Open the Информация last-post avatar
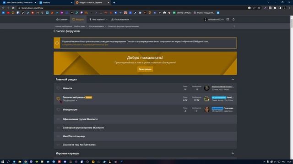 click(206, 109)
